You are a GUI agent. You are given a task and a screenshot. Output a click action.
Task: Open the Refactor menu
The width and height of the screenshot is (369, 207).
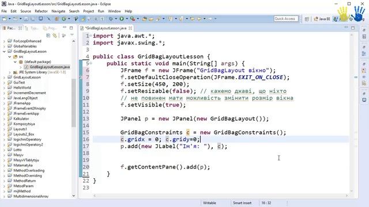[41, 11]
